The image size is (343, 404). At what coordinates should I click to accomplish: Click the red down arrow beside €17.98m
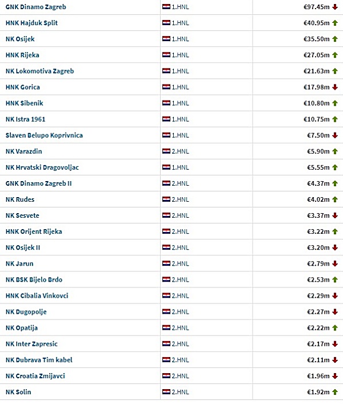tap(335, 87)
